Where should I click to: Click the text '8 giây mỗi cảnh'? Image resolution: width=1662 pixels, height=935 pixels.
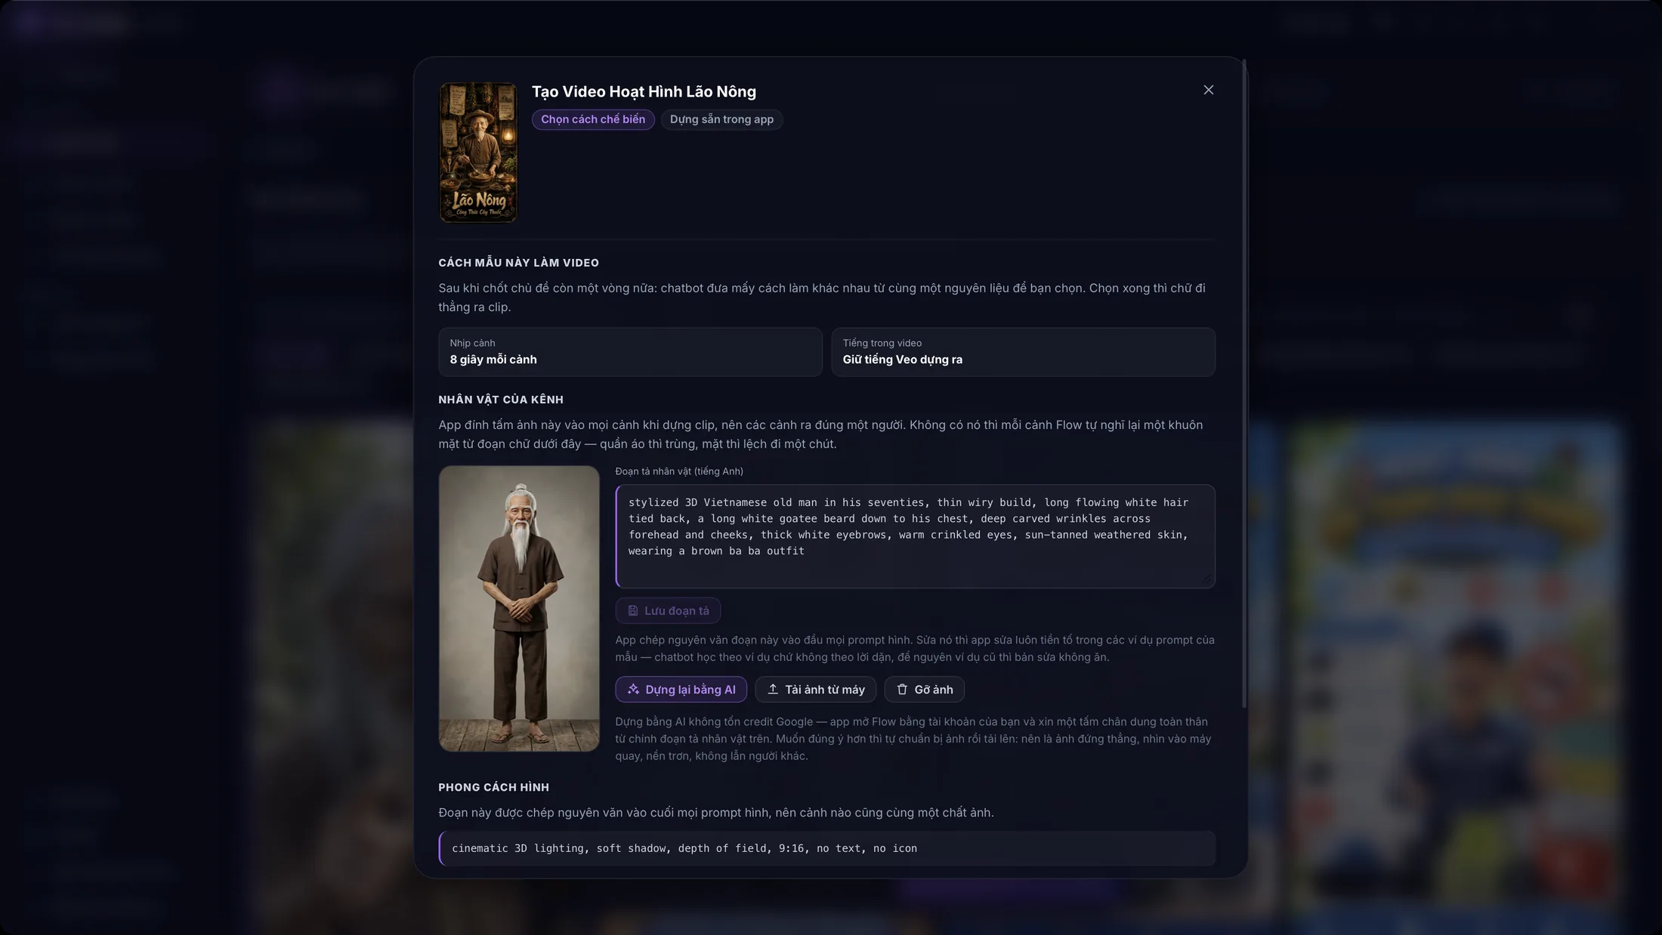pyautogui.click(x=493, y=359)
